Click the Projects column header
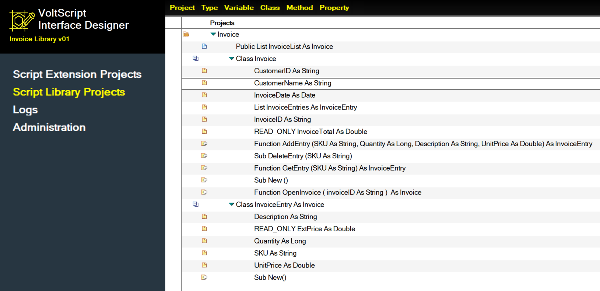600x291 pixels. point(222,23)
